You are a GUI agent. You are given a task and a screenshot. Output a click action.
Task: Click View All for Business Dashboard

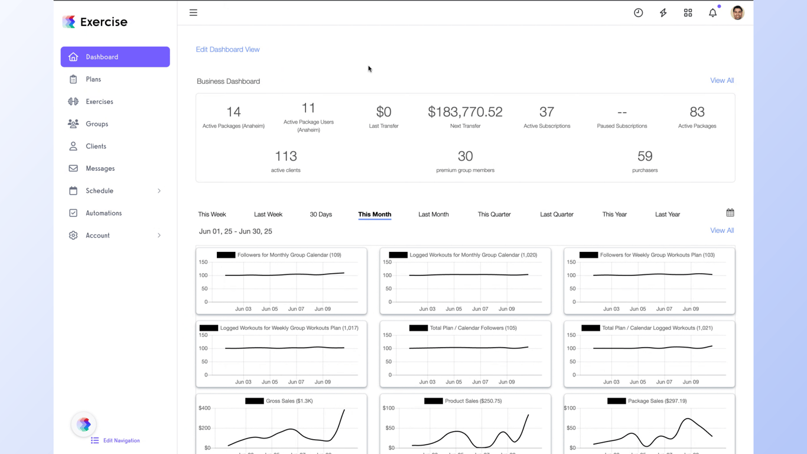[722, 80]
